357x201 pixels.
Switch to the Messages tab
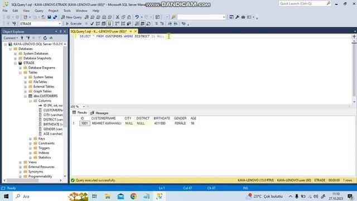click(99, 113)
